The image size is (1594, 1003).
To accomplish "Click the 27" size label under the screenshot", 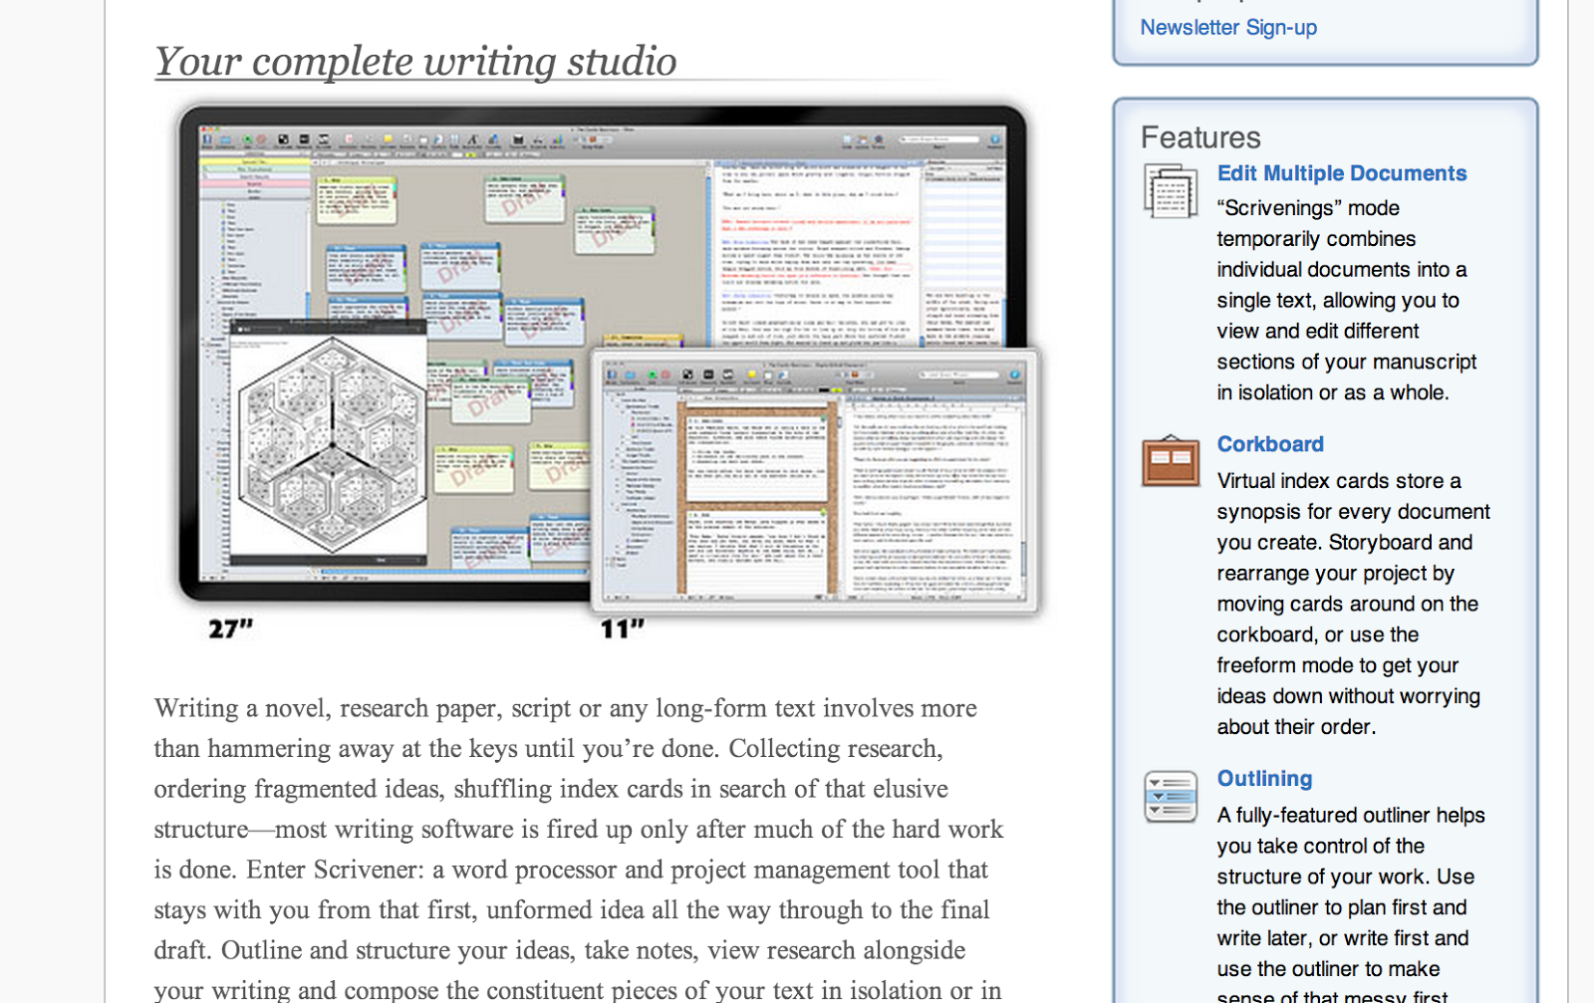I will tap(231, 628).
